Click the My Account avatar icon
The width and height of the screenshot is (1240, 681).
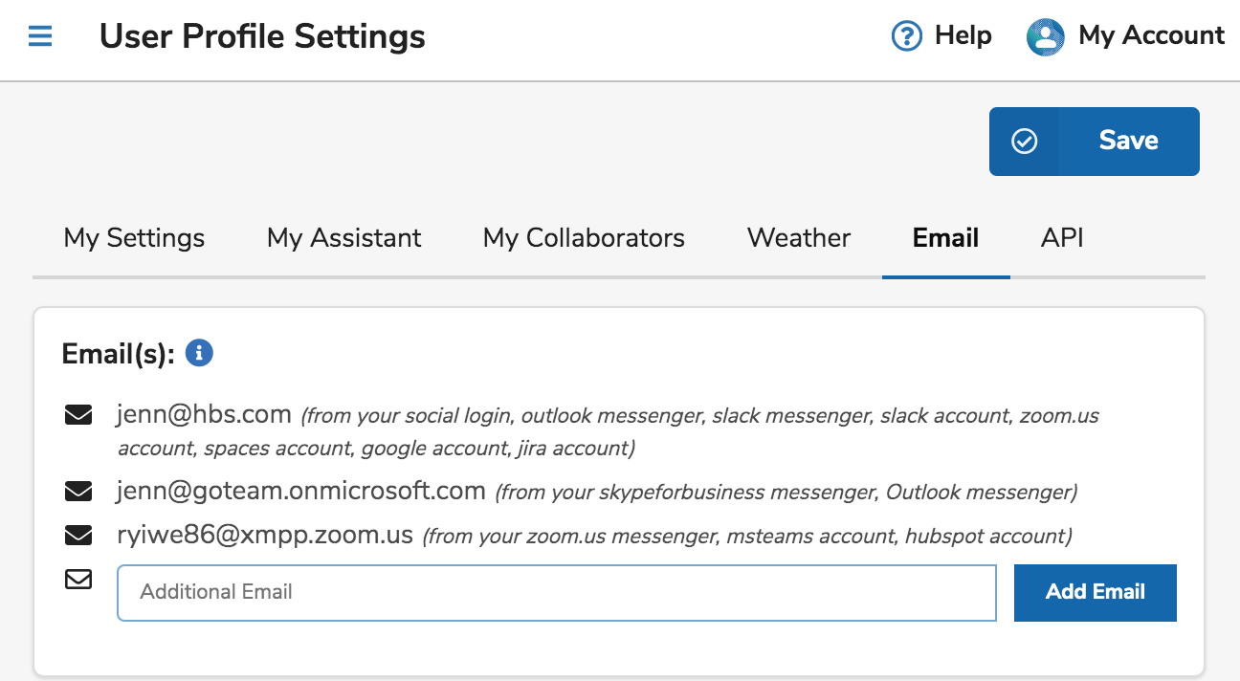click(x=1045, y=37)
